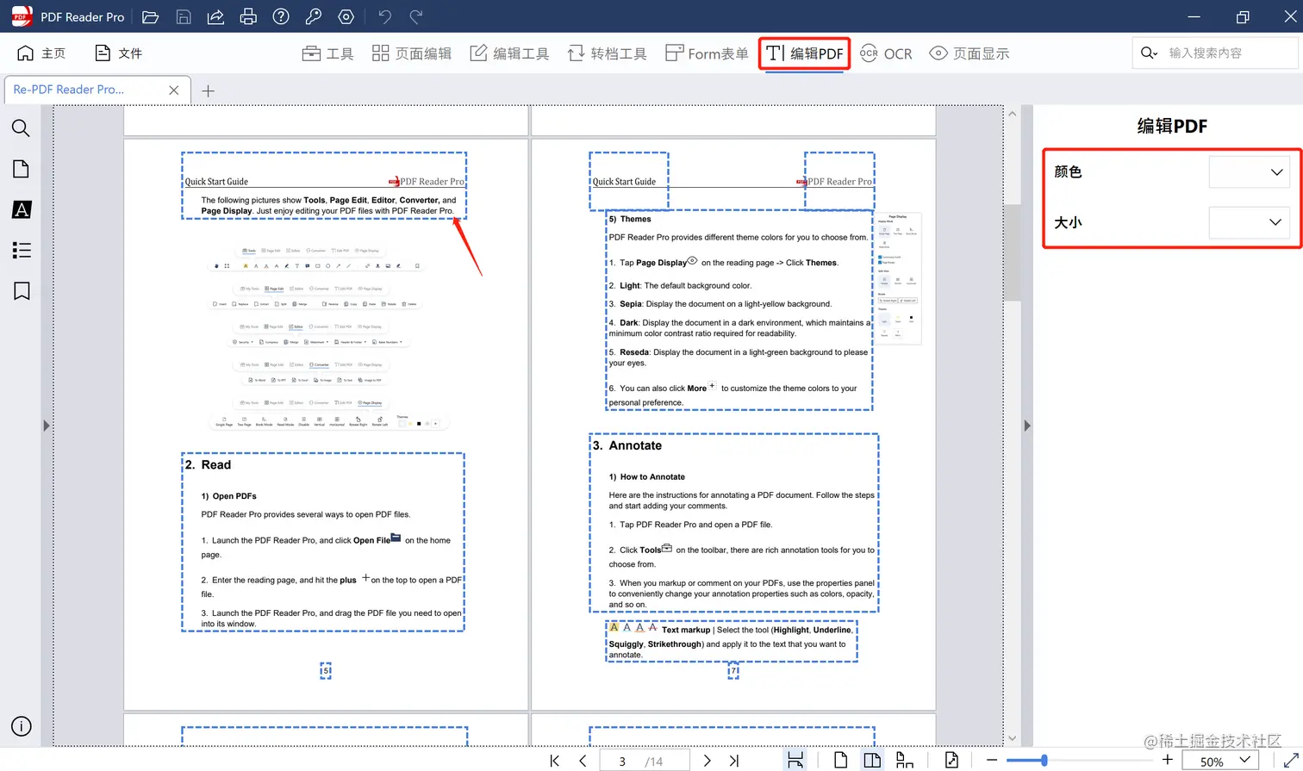Open the bookmarks panel icon
1303x771 pixels.
(x=21, y=291)
